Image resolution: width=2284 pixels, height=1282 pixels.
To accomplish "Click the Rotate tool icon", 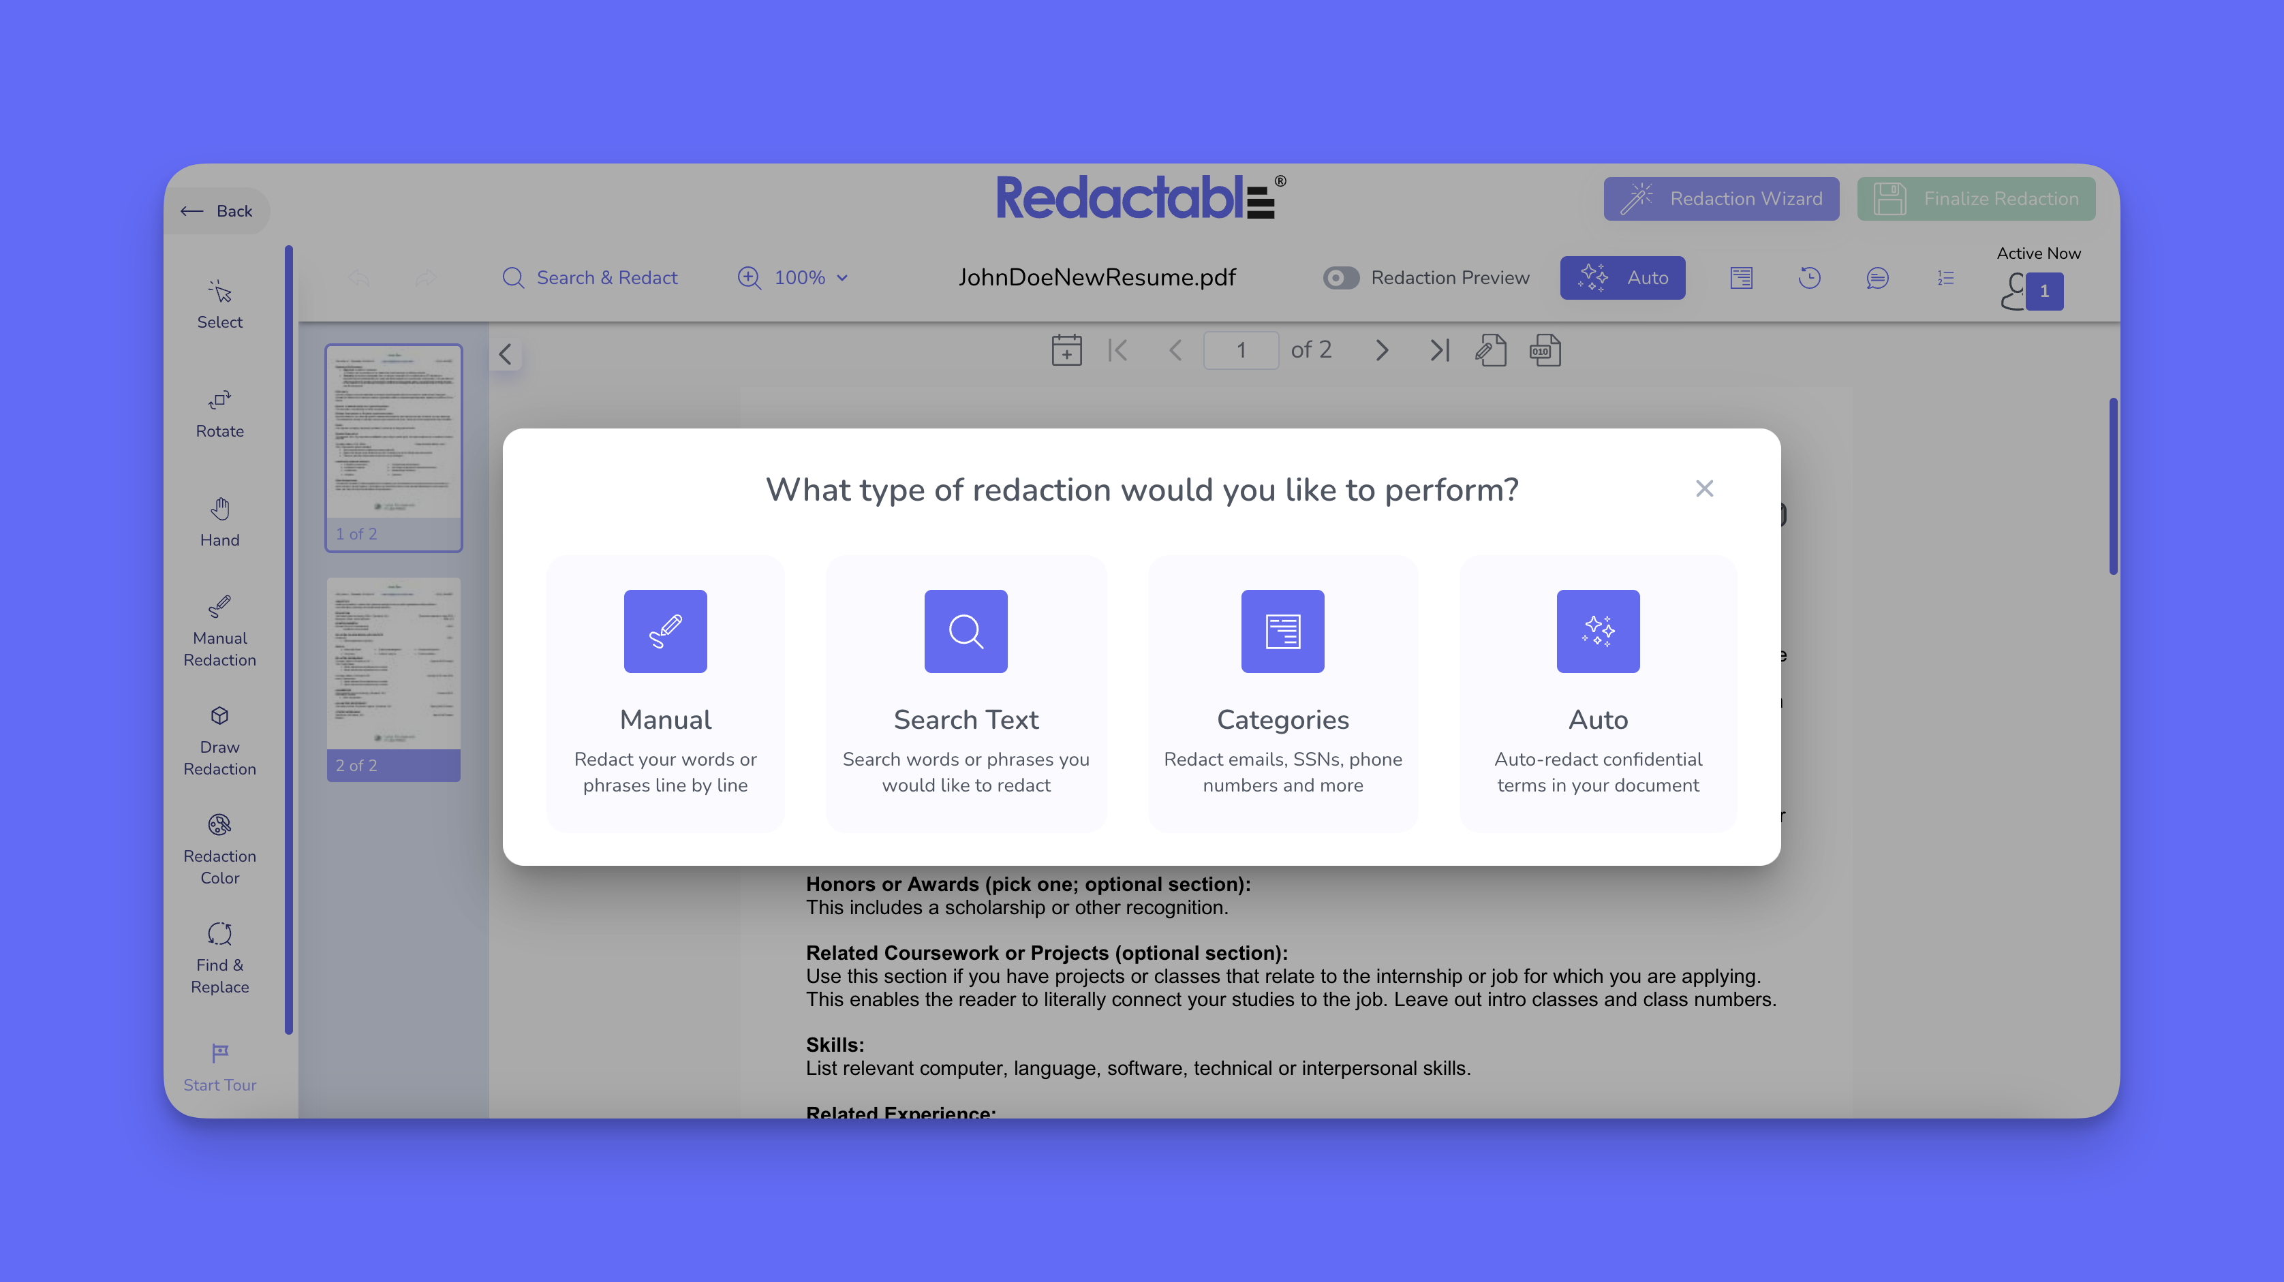I will (x=220, y=401).
